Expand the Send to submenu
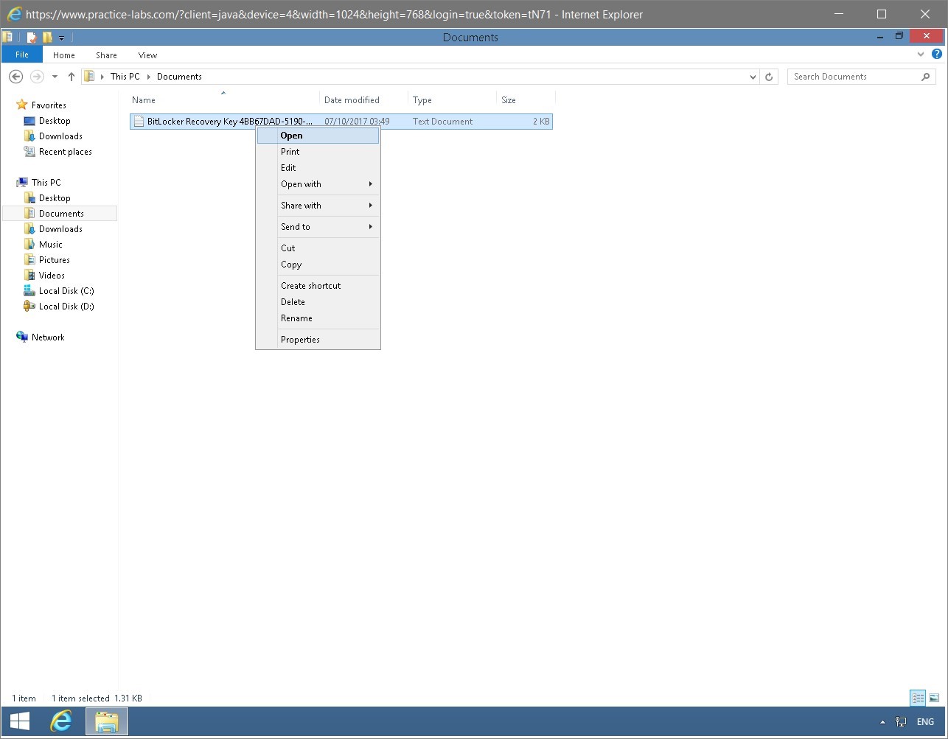The height and width of the screenshot is (739, 948). [x=296, y=226]
